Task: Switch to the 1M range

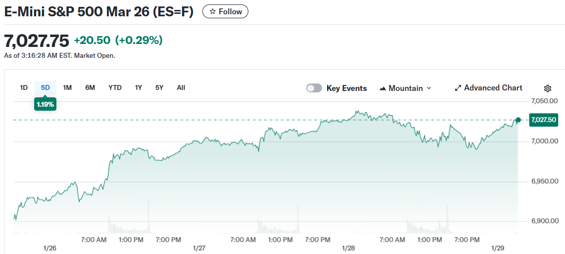Action: click(68, 87)
